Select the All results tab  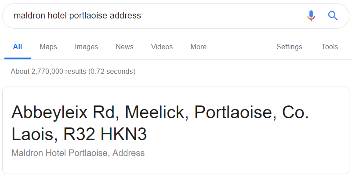point(18,47)
